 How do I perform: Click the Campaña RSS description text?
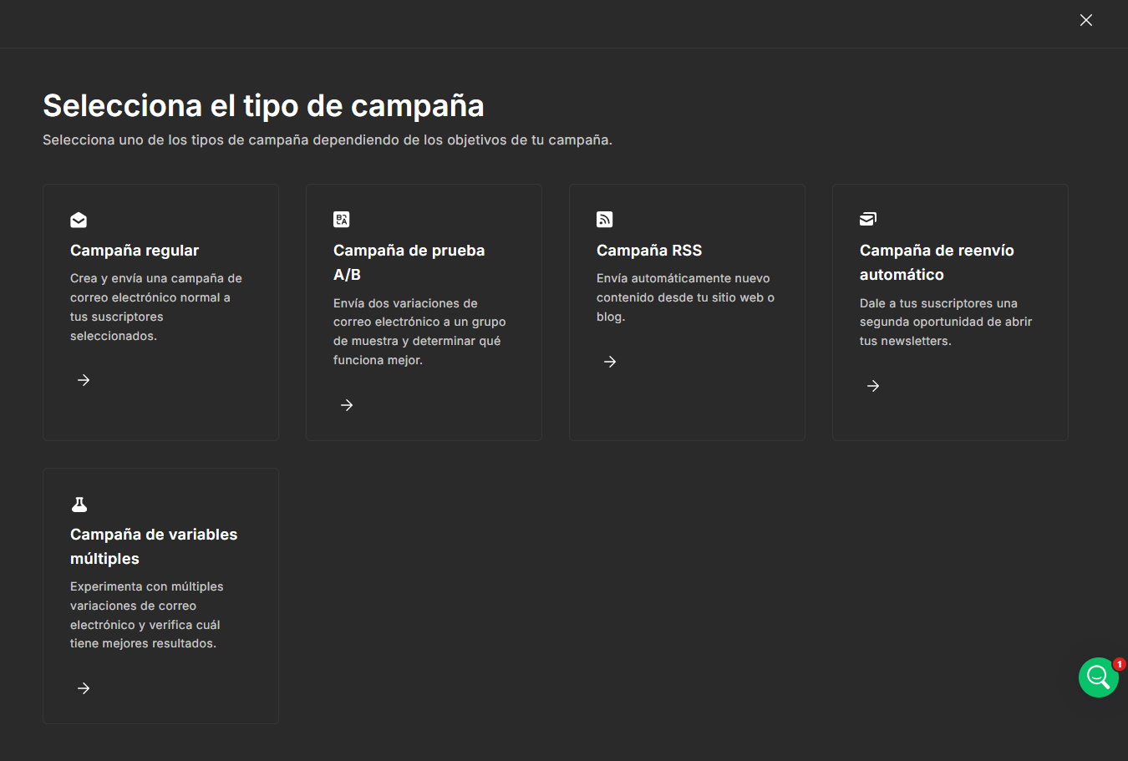(x=685, y=297)
